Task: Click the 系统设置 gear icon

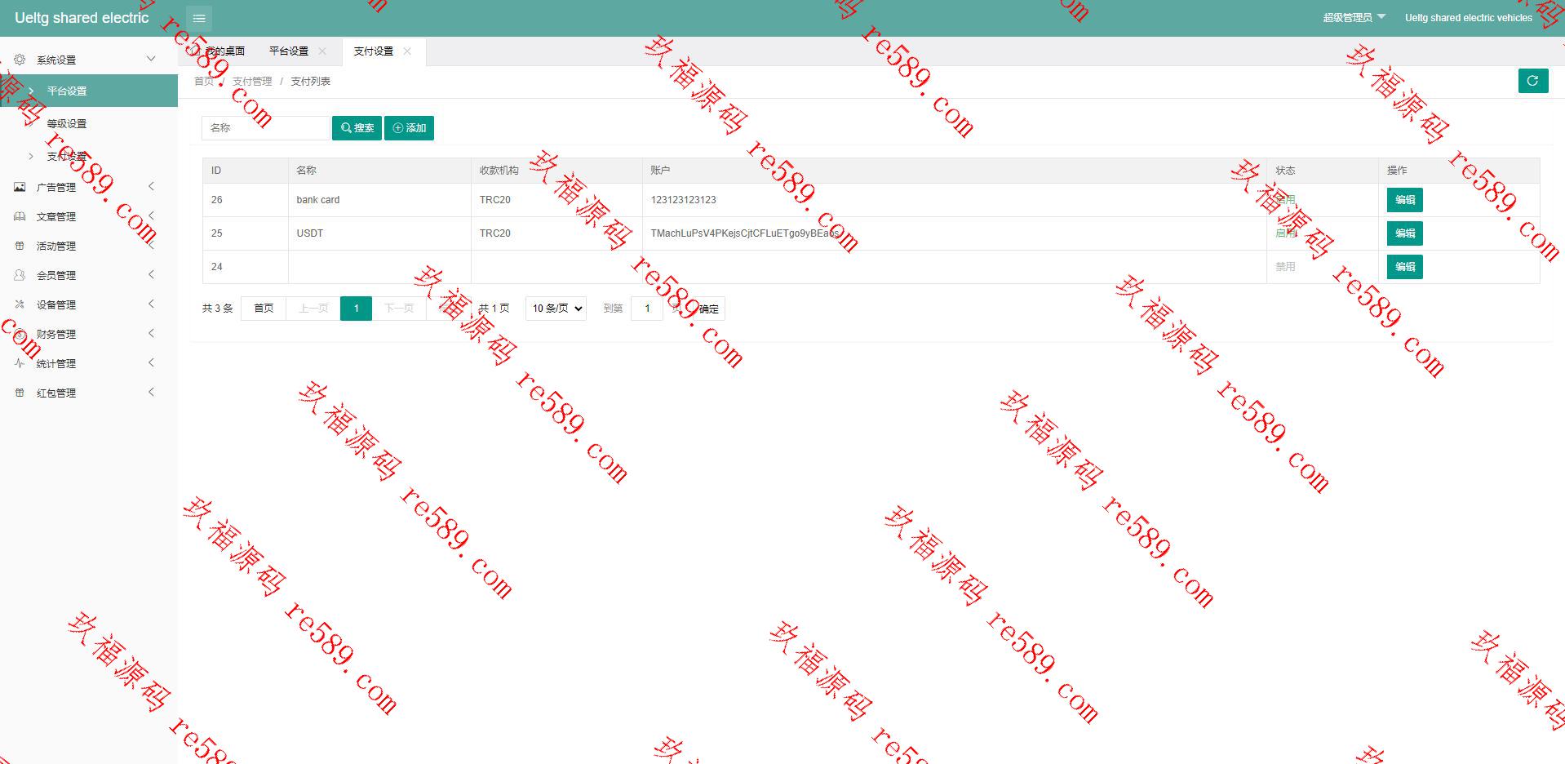Action: click(20, 60)
